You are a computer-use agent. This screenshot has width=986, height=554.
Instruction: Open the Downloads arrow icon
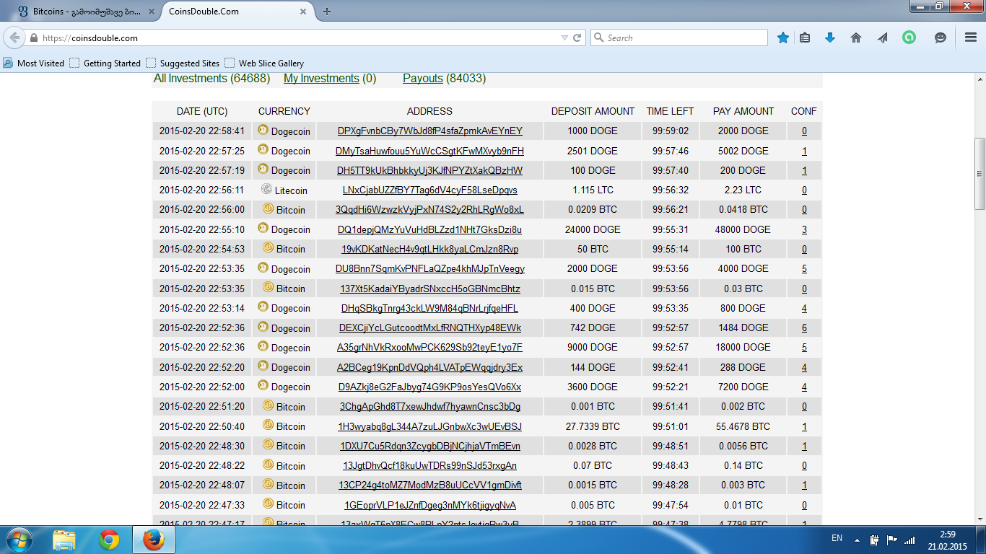pos(830,38)
